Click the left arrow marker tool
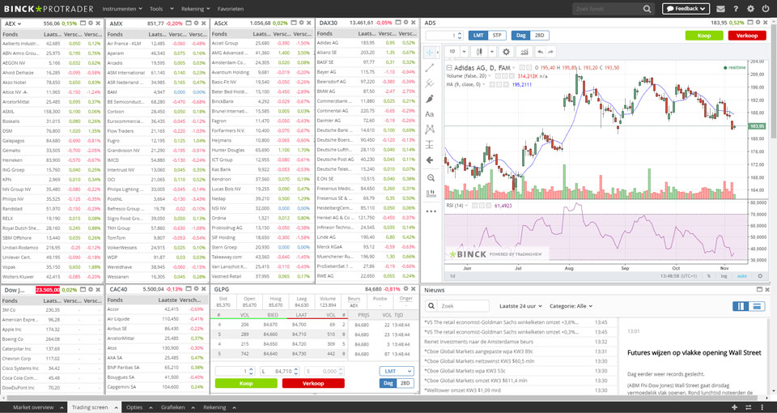 430,160
